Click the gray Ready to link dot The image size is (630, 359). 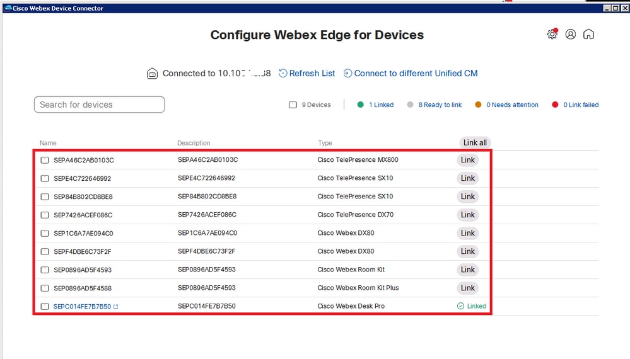click(410, 105)
